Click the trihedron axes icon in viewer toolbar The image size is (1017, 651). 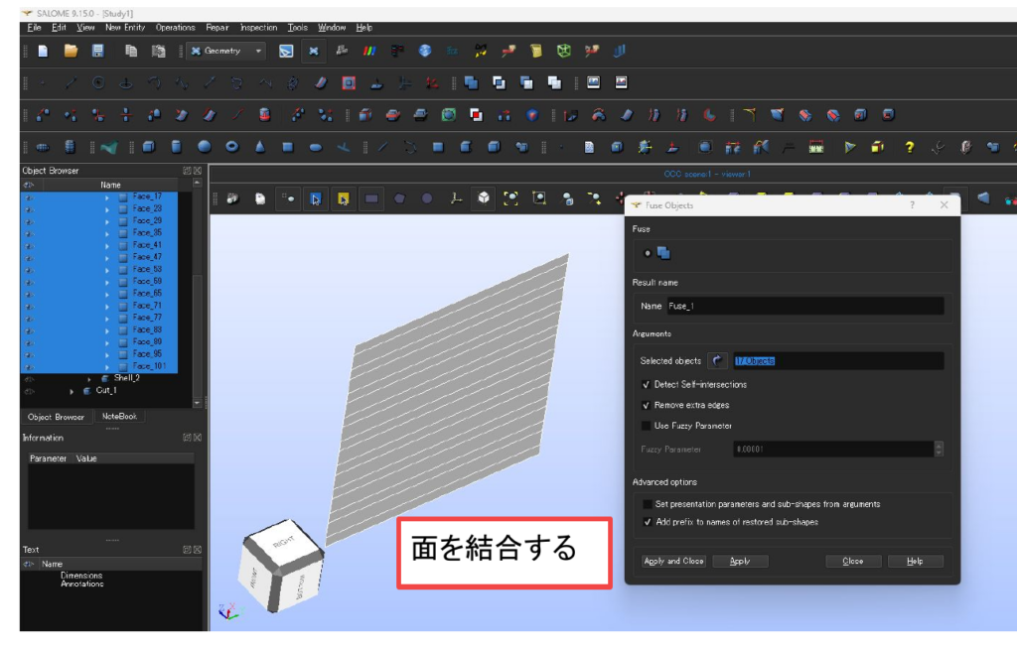coord(456,198)
